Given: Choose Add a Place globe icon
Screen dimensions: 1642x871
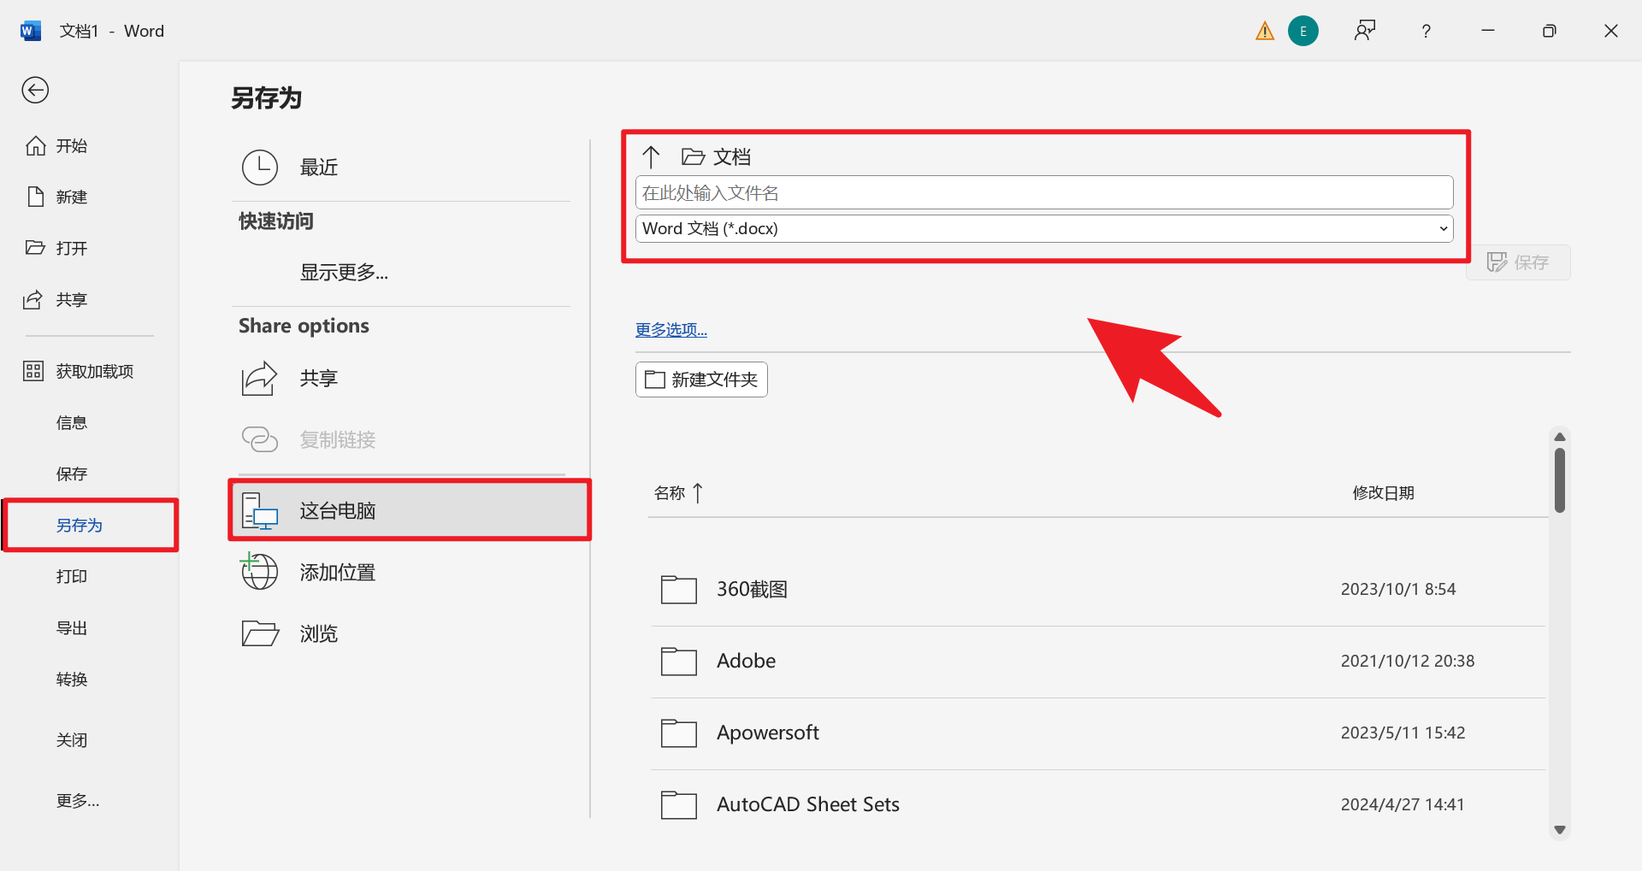Looking at the screenshot, I should tap(260, 572).
